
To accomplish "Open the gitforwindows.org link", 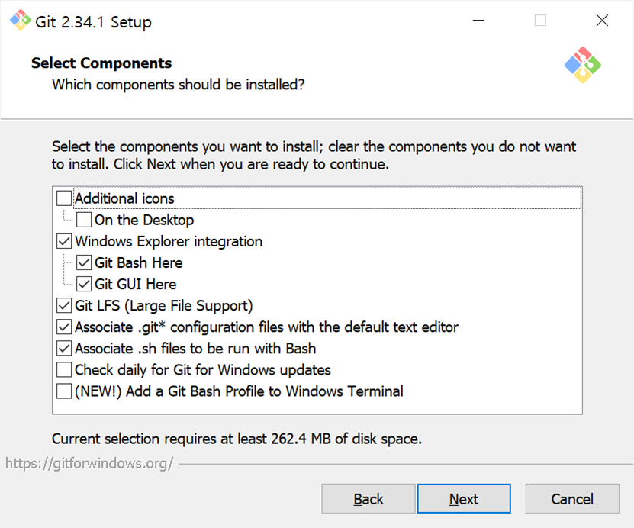I will (x=89, y=463).
